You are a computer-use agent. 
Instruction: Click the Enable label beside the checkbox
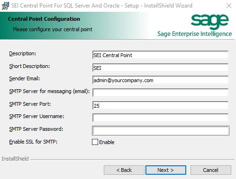tap(107, 142)
